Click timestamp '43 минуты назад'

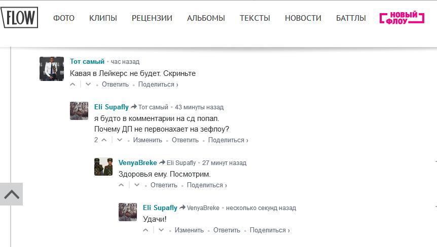199,107
